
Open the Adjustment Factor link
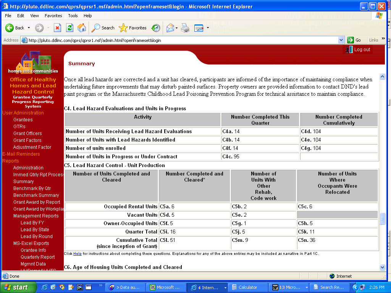click(32, 147)
